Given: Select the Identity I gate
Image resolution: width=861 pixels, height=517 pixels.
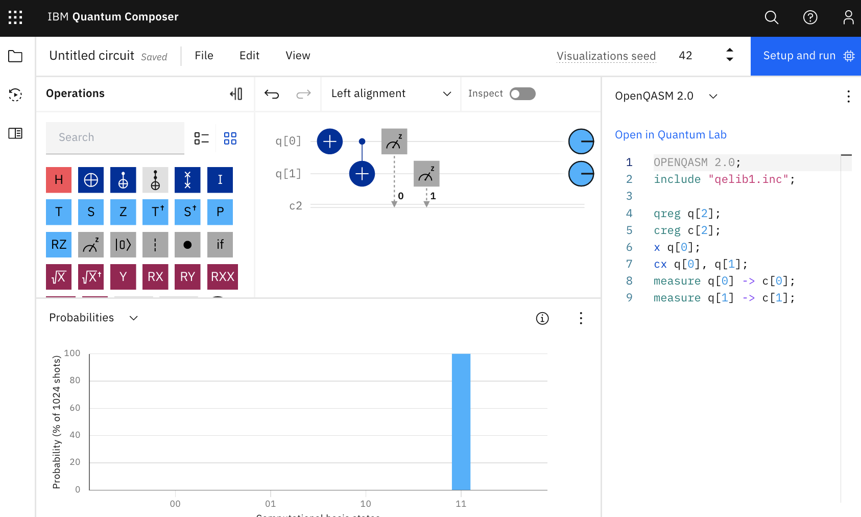Looking at the screenshot, I should coord(220,180).
